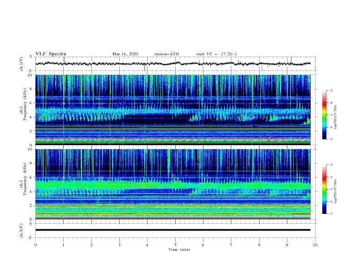Click the '-7' value on ch.2 colorbar

pyautogui.click(x=330, y=213)
